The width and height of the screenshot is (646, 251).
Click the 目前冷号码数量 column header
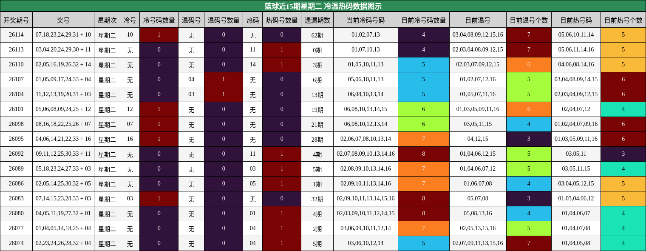[x=424, y=20]
